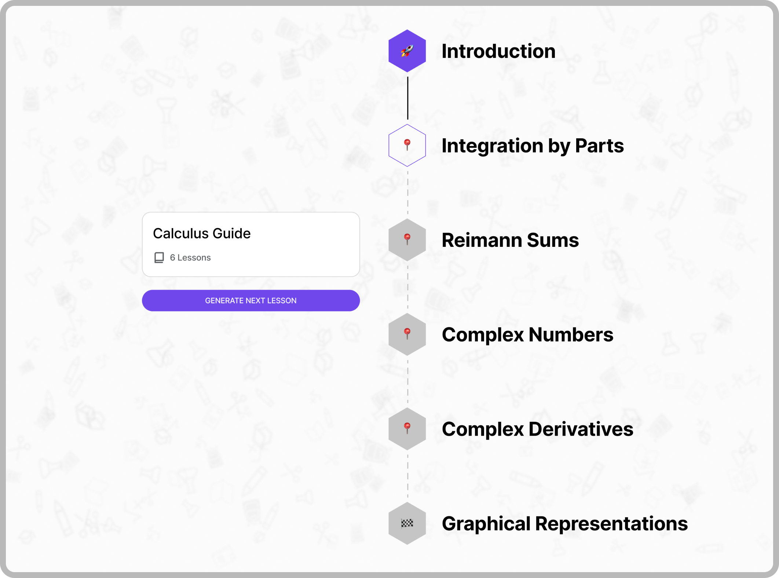Click the pin icon for Complex Derivatives
779x578 pixels.
point(407,428)
